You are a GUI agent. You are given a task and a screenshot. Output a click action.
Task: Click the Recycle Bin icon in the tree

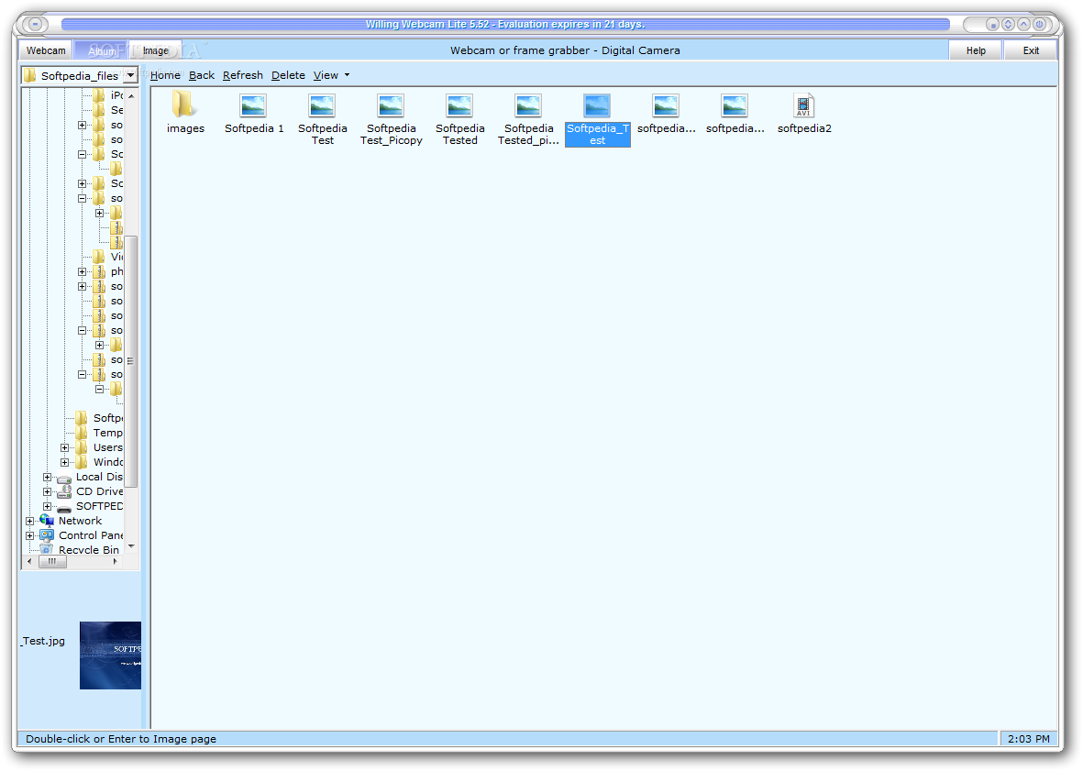pyautogui.click(x=47, y=550)
